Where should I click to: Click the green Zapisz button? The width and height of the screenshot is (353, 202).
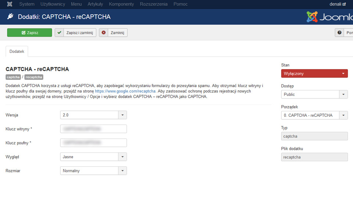pos(29,33)
